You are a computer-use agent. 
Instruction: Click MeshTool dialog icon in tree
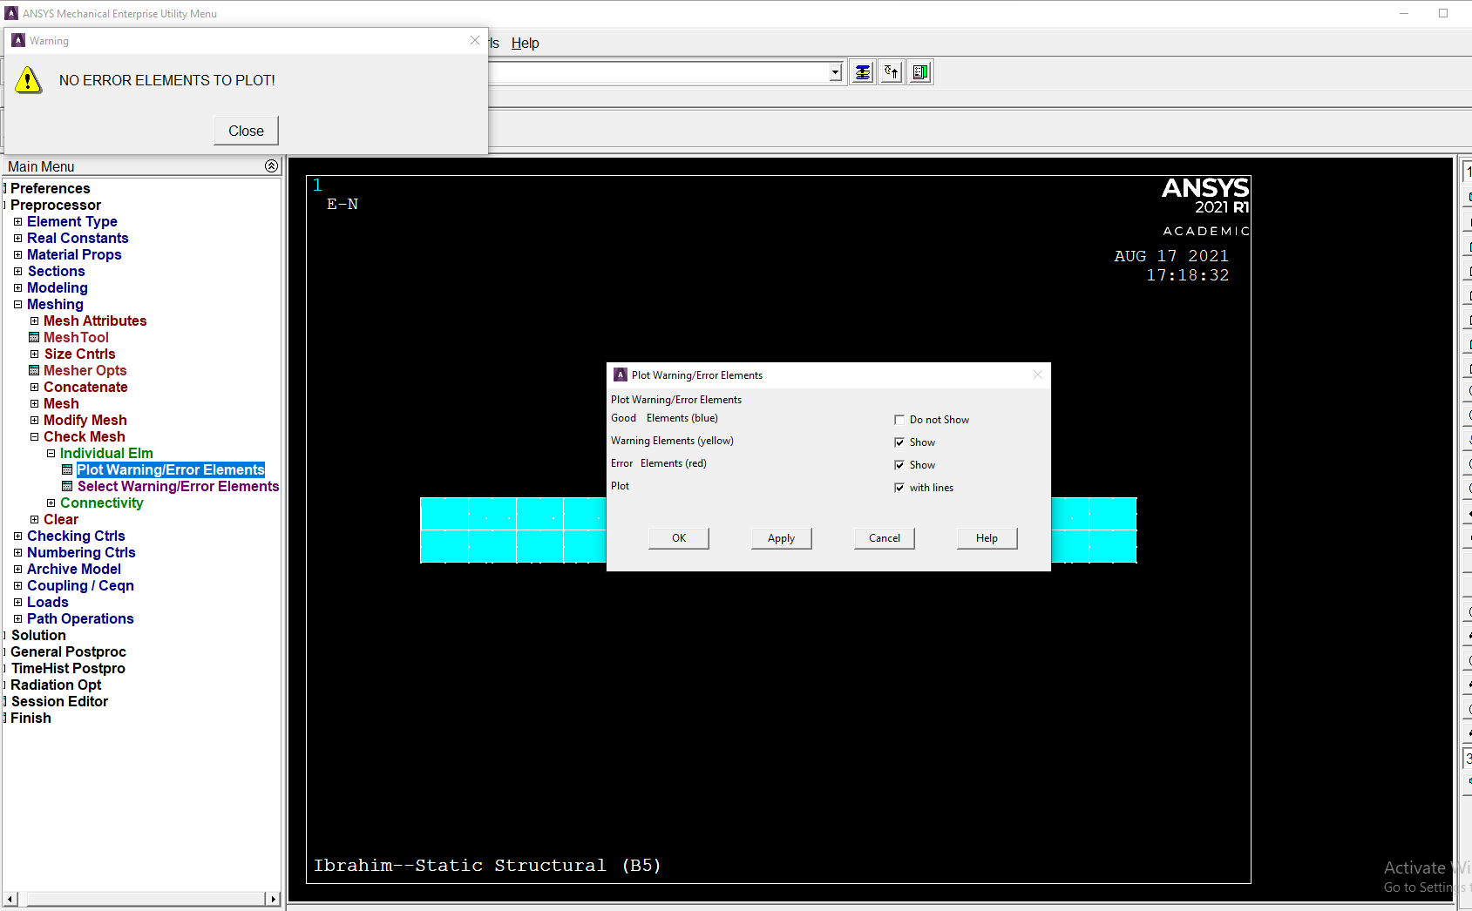pyautogui.click(x=34, y=338)
